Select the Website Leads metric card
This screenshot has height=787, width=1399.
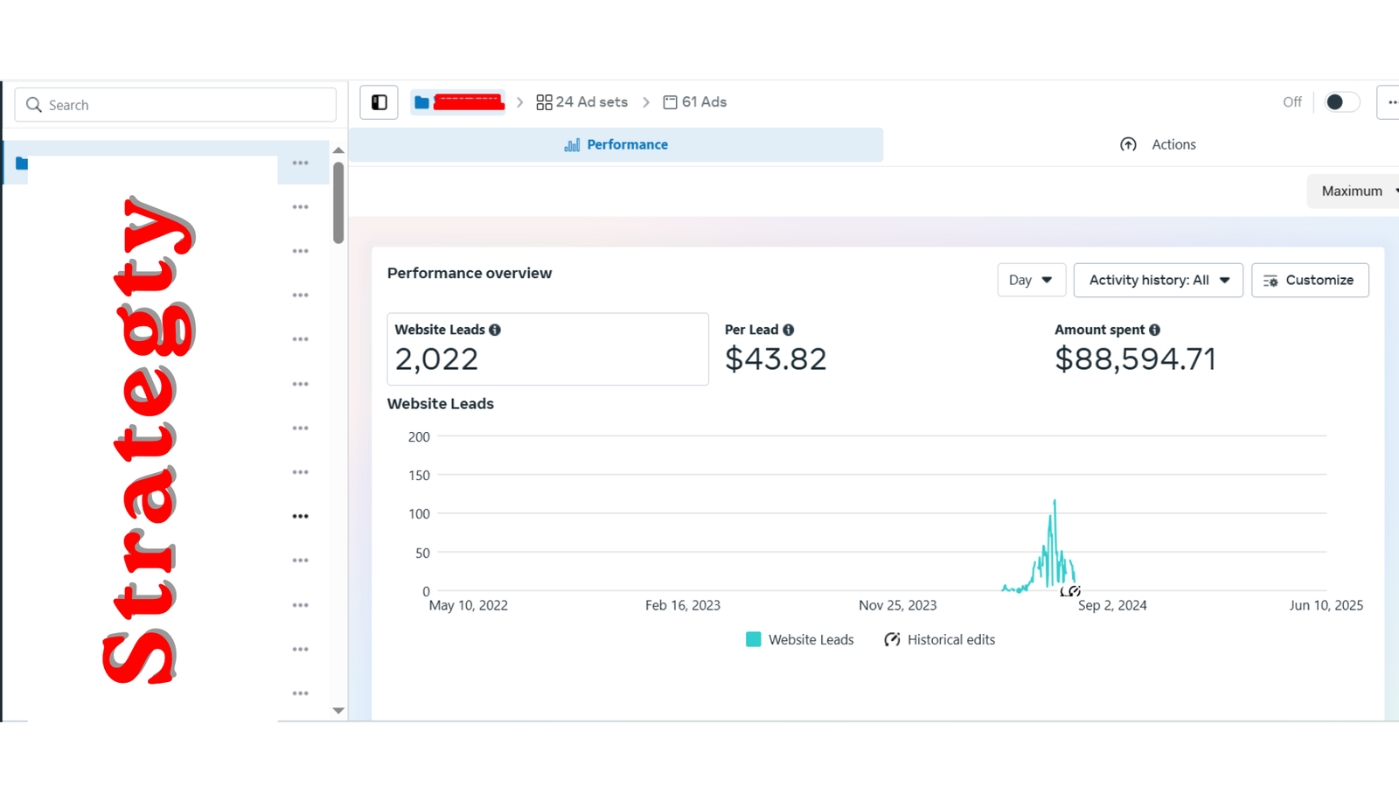click(548, 349)
